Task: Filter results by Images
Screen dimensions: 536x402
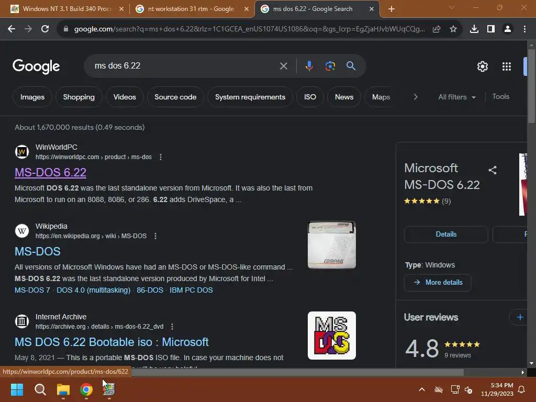Action: [x=32, y=97]
